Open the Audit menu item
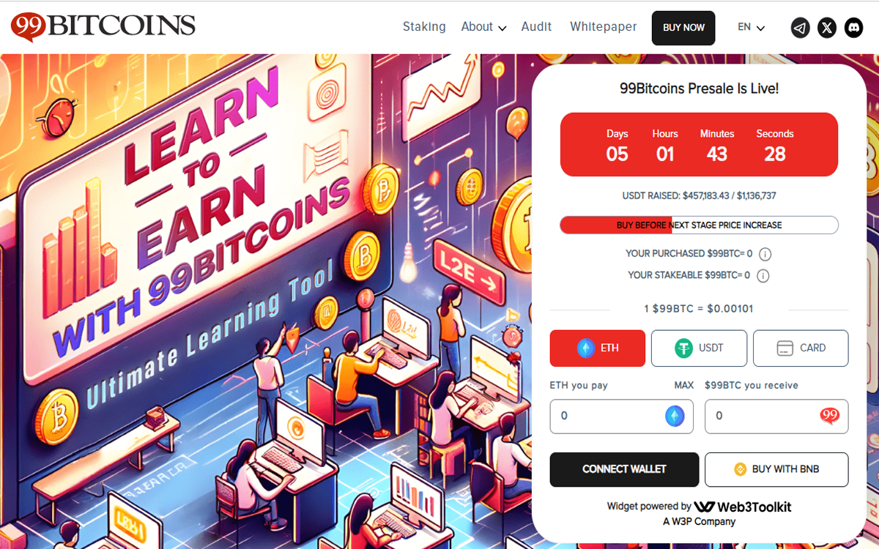The width and height of the screenshot is (879, 549). click(536, 26)
